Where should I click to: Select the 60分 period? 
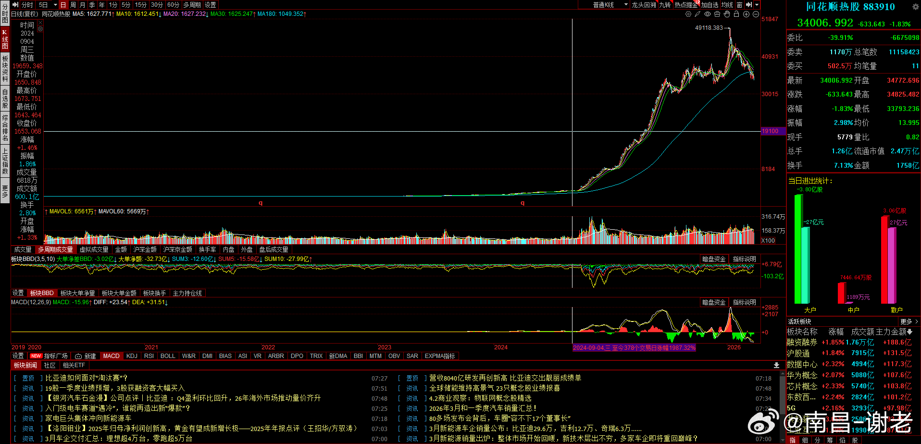pyautogui.click(x=173, y=5)
